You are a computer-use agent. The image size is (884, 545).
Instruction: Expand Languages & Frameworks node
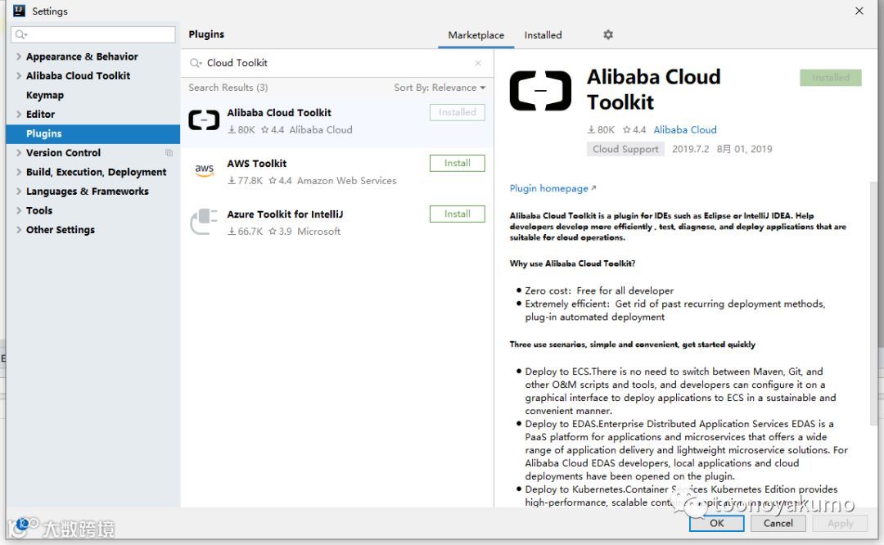tap(19, 191)
